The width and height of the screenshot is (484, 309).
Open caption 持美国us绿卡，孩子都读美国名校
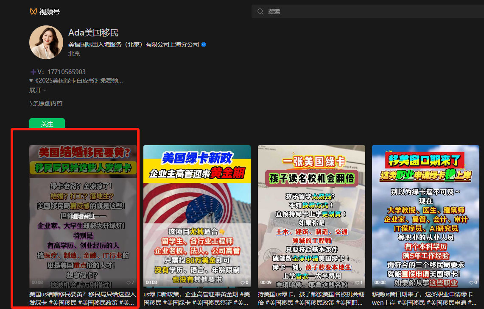[x=311, y=298]
